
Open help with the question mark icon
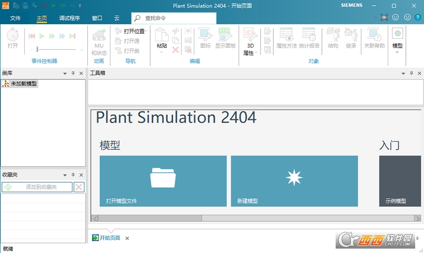[x=418, y=18]
